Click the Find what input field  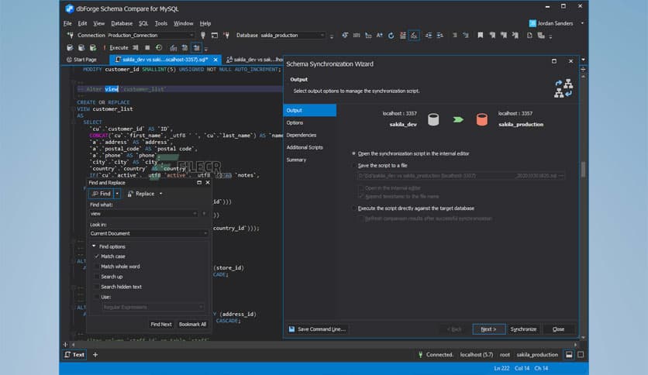[x=140, y=214]
